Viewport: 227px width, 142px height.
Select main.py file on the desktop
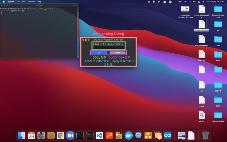[x=202, y=56]
